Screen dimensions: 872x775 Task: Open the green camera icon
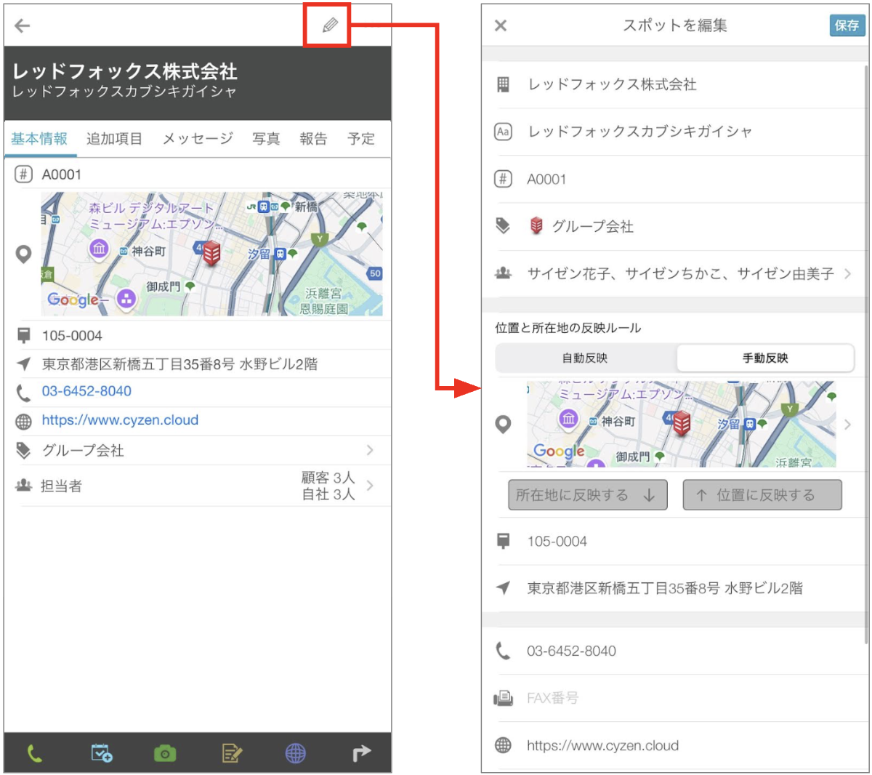[165, 754]
